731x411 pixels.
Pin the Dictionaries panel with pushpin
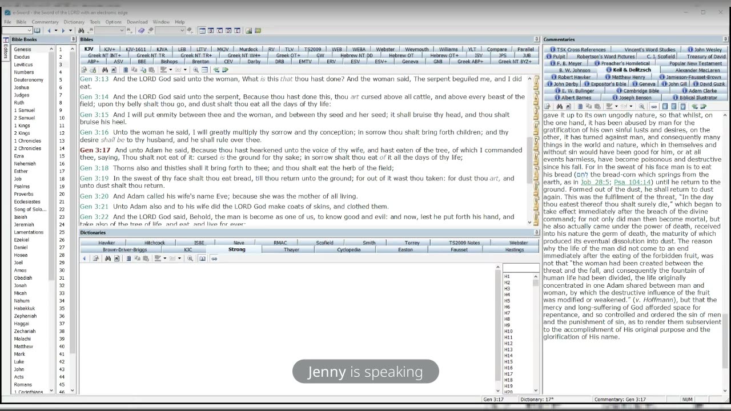pyautogui.click(x=536, y=232)
